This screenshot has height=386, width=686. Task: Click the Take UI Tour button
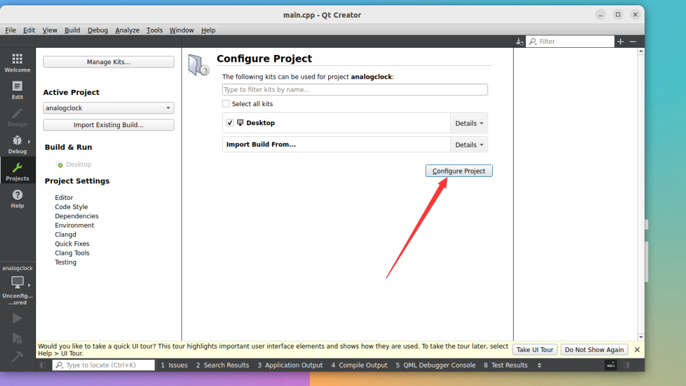[x=535, y=350]
